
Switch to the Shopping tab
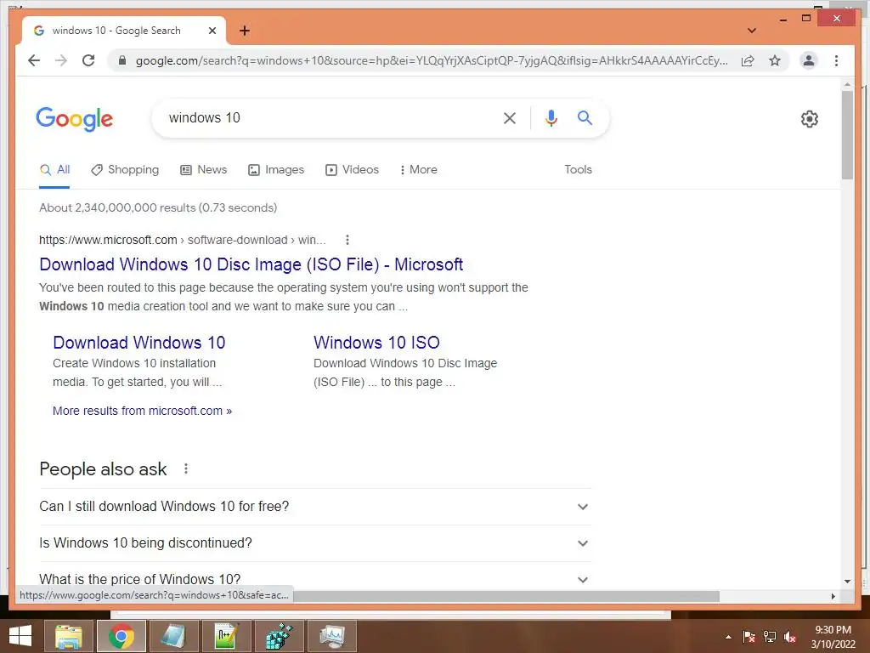coord(125,170)
